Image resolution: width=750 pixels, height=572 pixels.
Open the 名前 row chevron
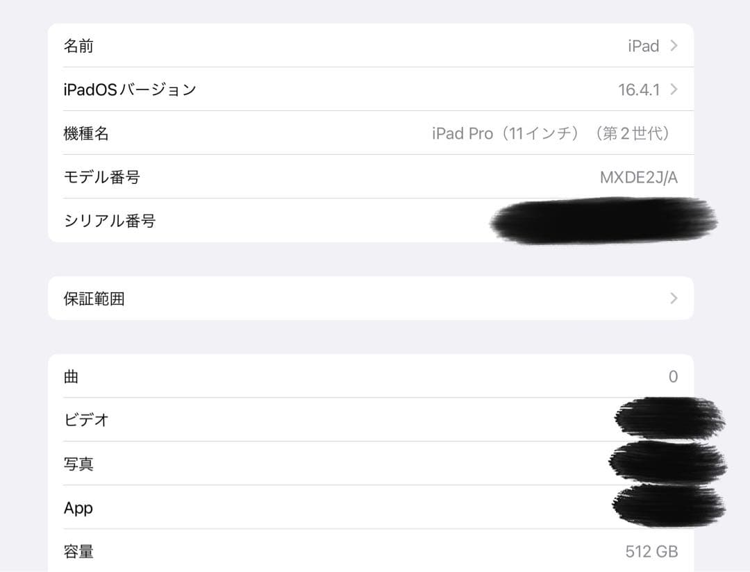click(674, 45)
